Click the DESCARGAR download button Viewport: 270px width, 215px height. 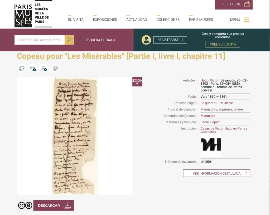pos(54,205)
